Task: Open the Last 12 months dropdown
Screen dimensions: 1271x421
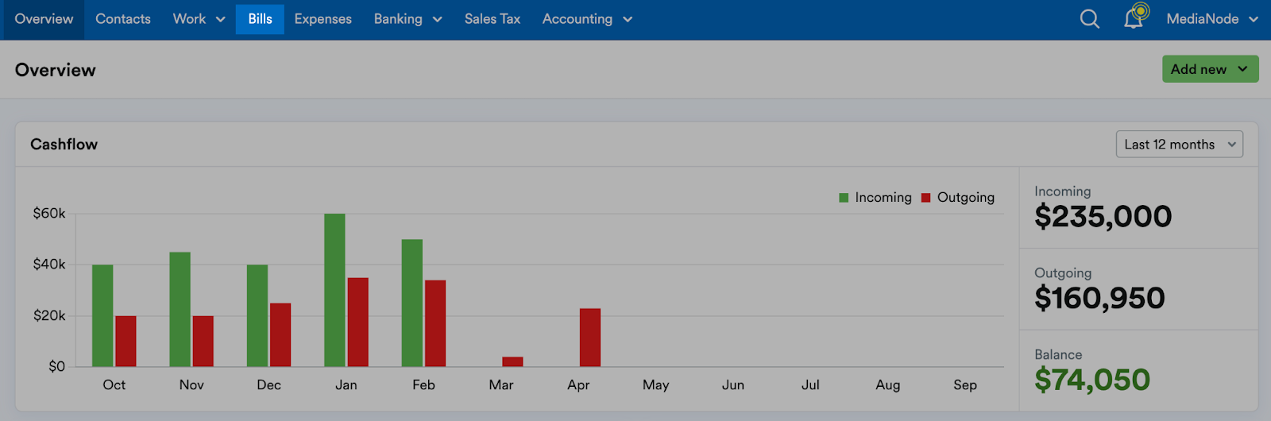Action: tap(1180, 145)
